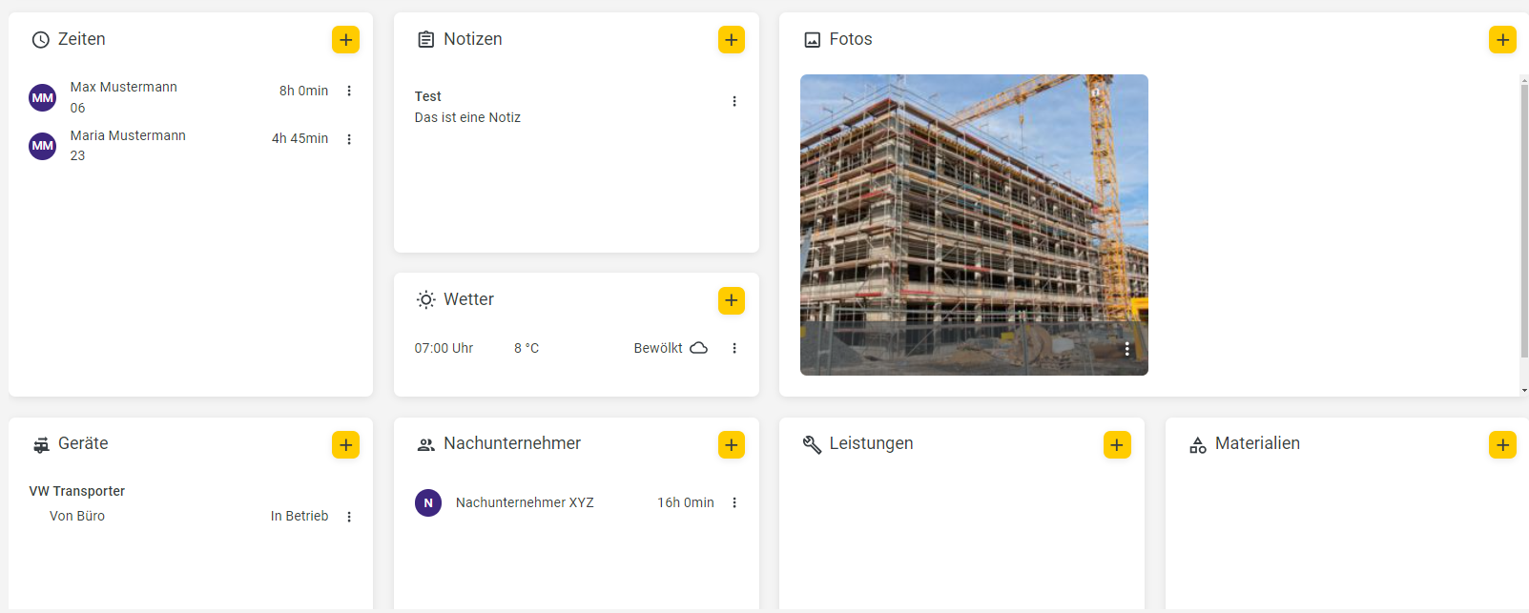This screenshot has width=1529, height=613.
Task: Add a Nachunternehmer entry
Action: [x=732, y=444]
